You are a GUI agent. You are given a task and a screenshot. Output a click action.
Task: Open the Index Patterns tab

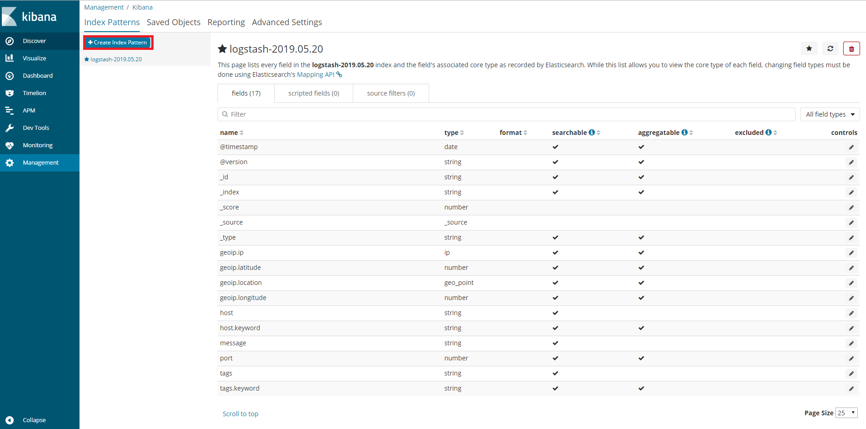112,22
